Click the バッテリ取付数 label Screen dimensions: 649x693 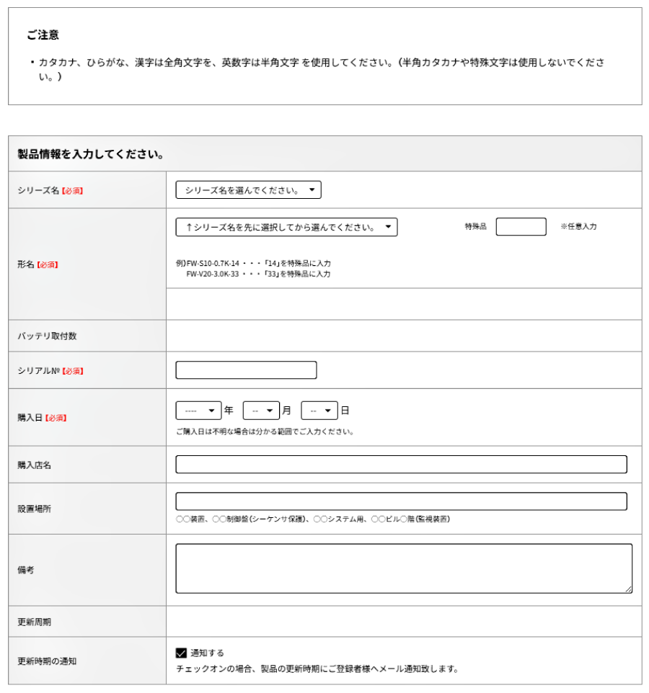pos(47,336)
